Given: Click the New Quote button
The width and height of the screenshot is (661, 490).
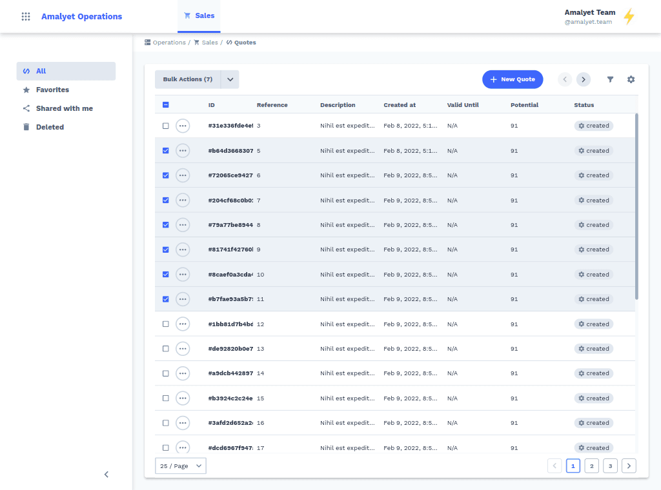Looking at the screenshot, I should 513,79.
